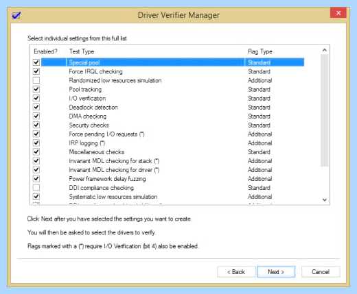Uncheck the Security checks checkbox

pos(36,125)
